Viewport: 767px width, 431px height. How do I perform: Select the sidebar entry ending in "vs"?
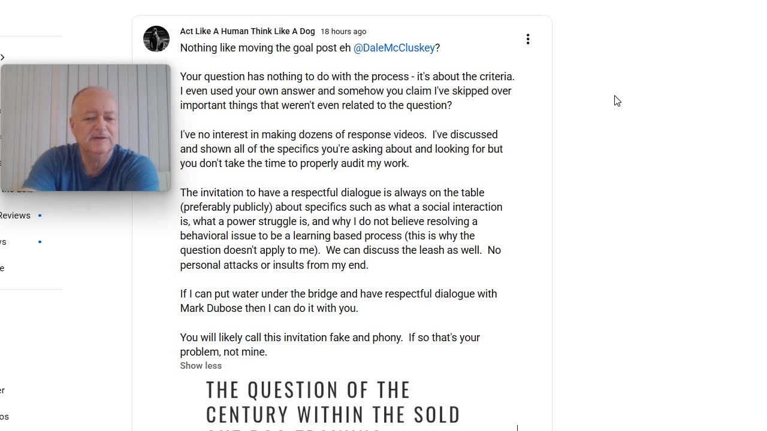coord(3,242)
